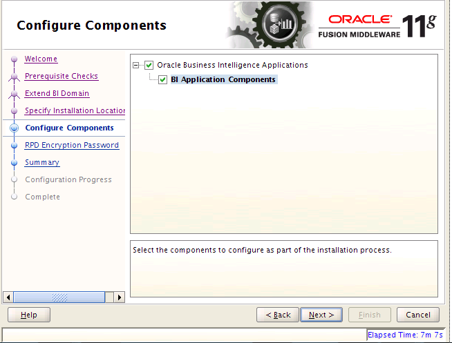Click the left scroll arrow in navigation pane
452x343 pixels.
coord(8,297)
